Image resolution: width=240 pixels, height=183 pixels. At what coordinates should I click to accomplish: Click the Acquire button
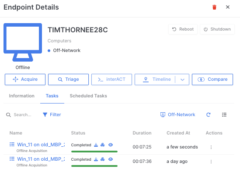[x=25, y=79]
